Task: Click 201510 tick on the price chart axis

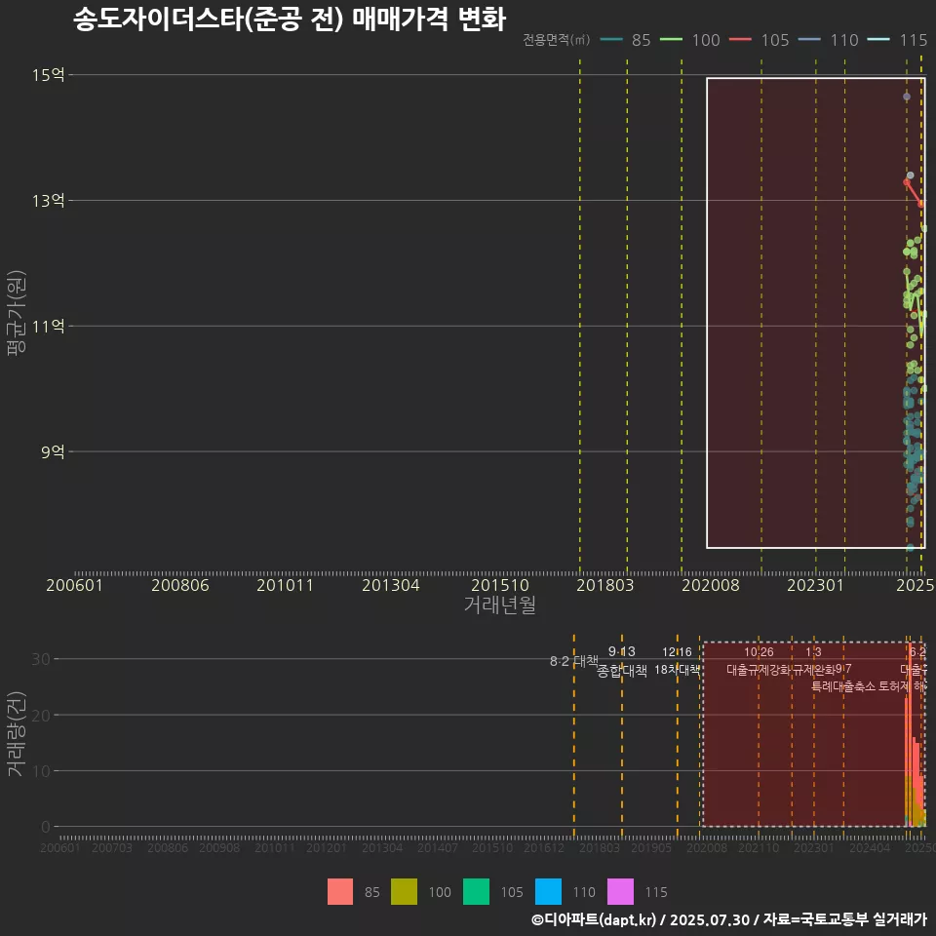Action: tap(499, 585)
